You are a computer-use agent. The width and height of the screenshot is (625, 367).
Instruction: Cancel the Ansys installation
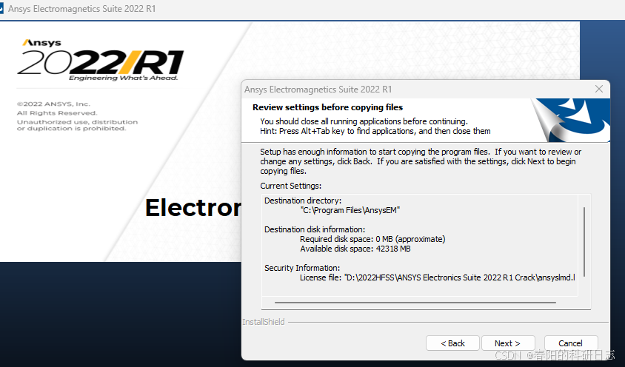pos(570,343)
